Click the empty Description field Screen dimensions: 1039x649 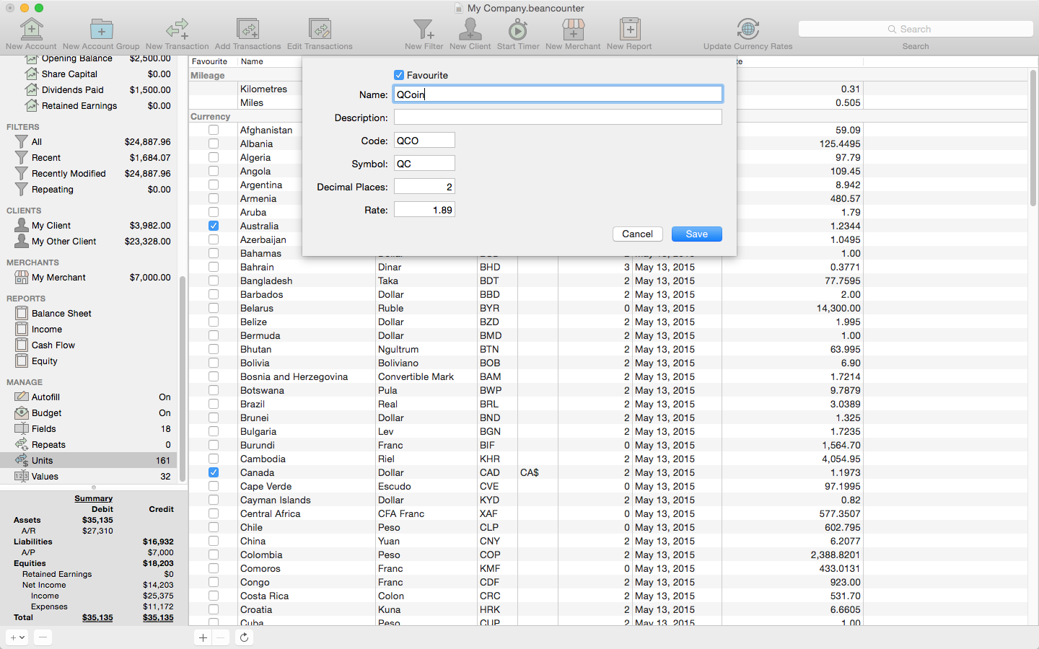pos(558,117)
